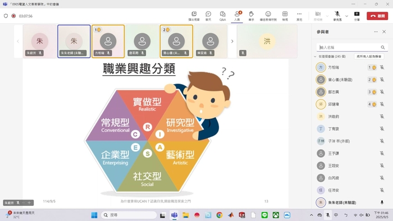Screen dimensions: 393x221
Task: Close the participants (參與者) panel
Action: click(x=384, y=32)
